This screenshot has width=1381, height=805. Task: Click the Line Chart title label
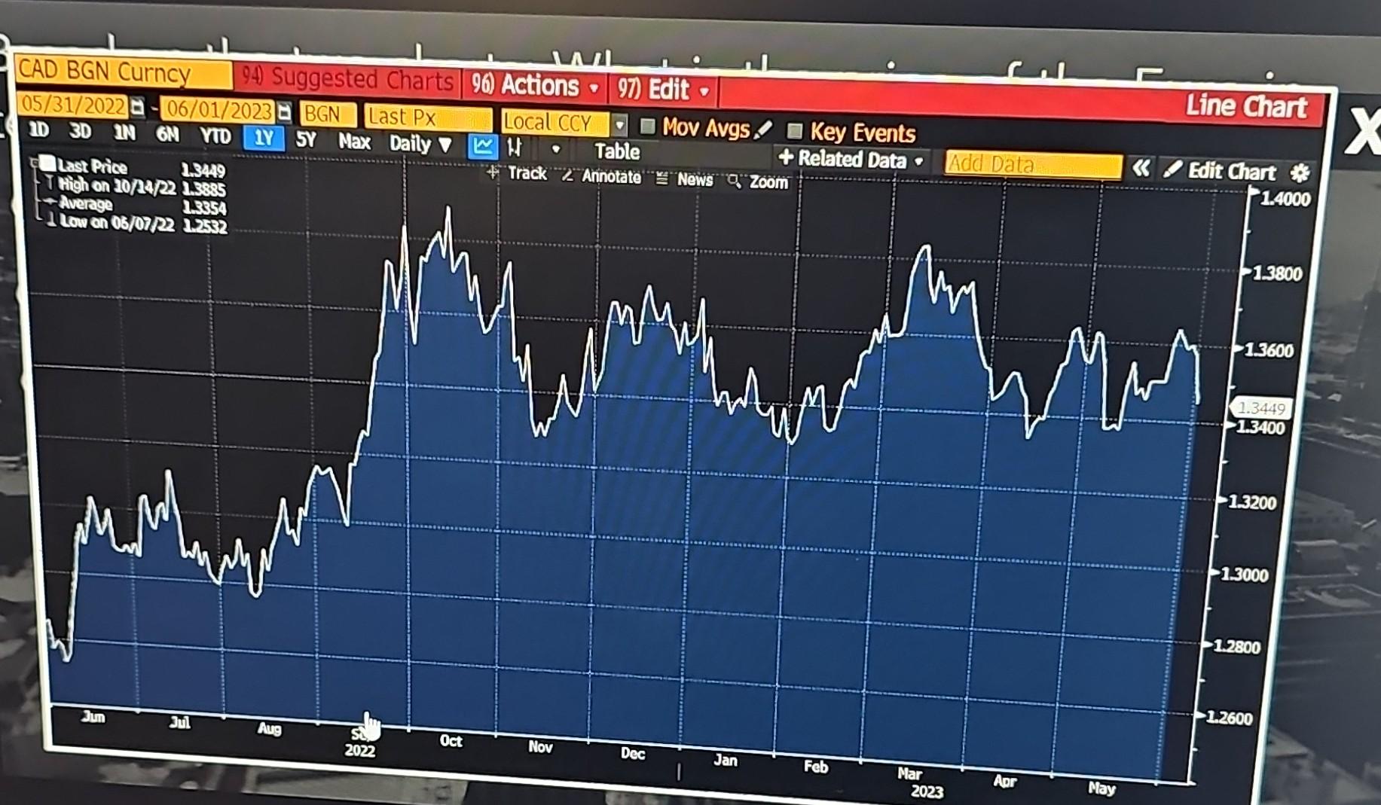point(1246,106)
